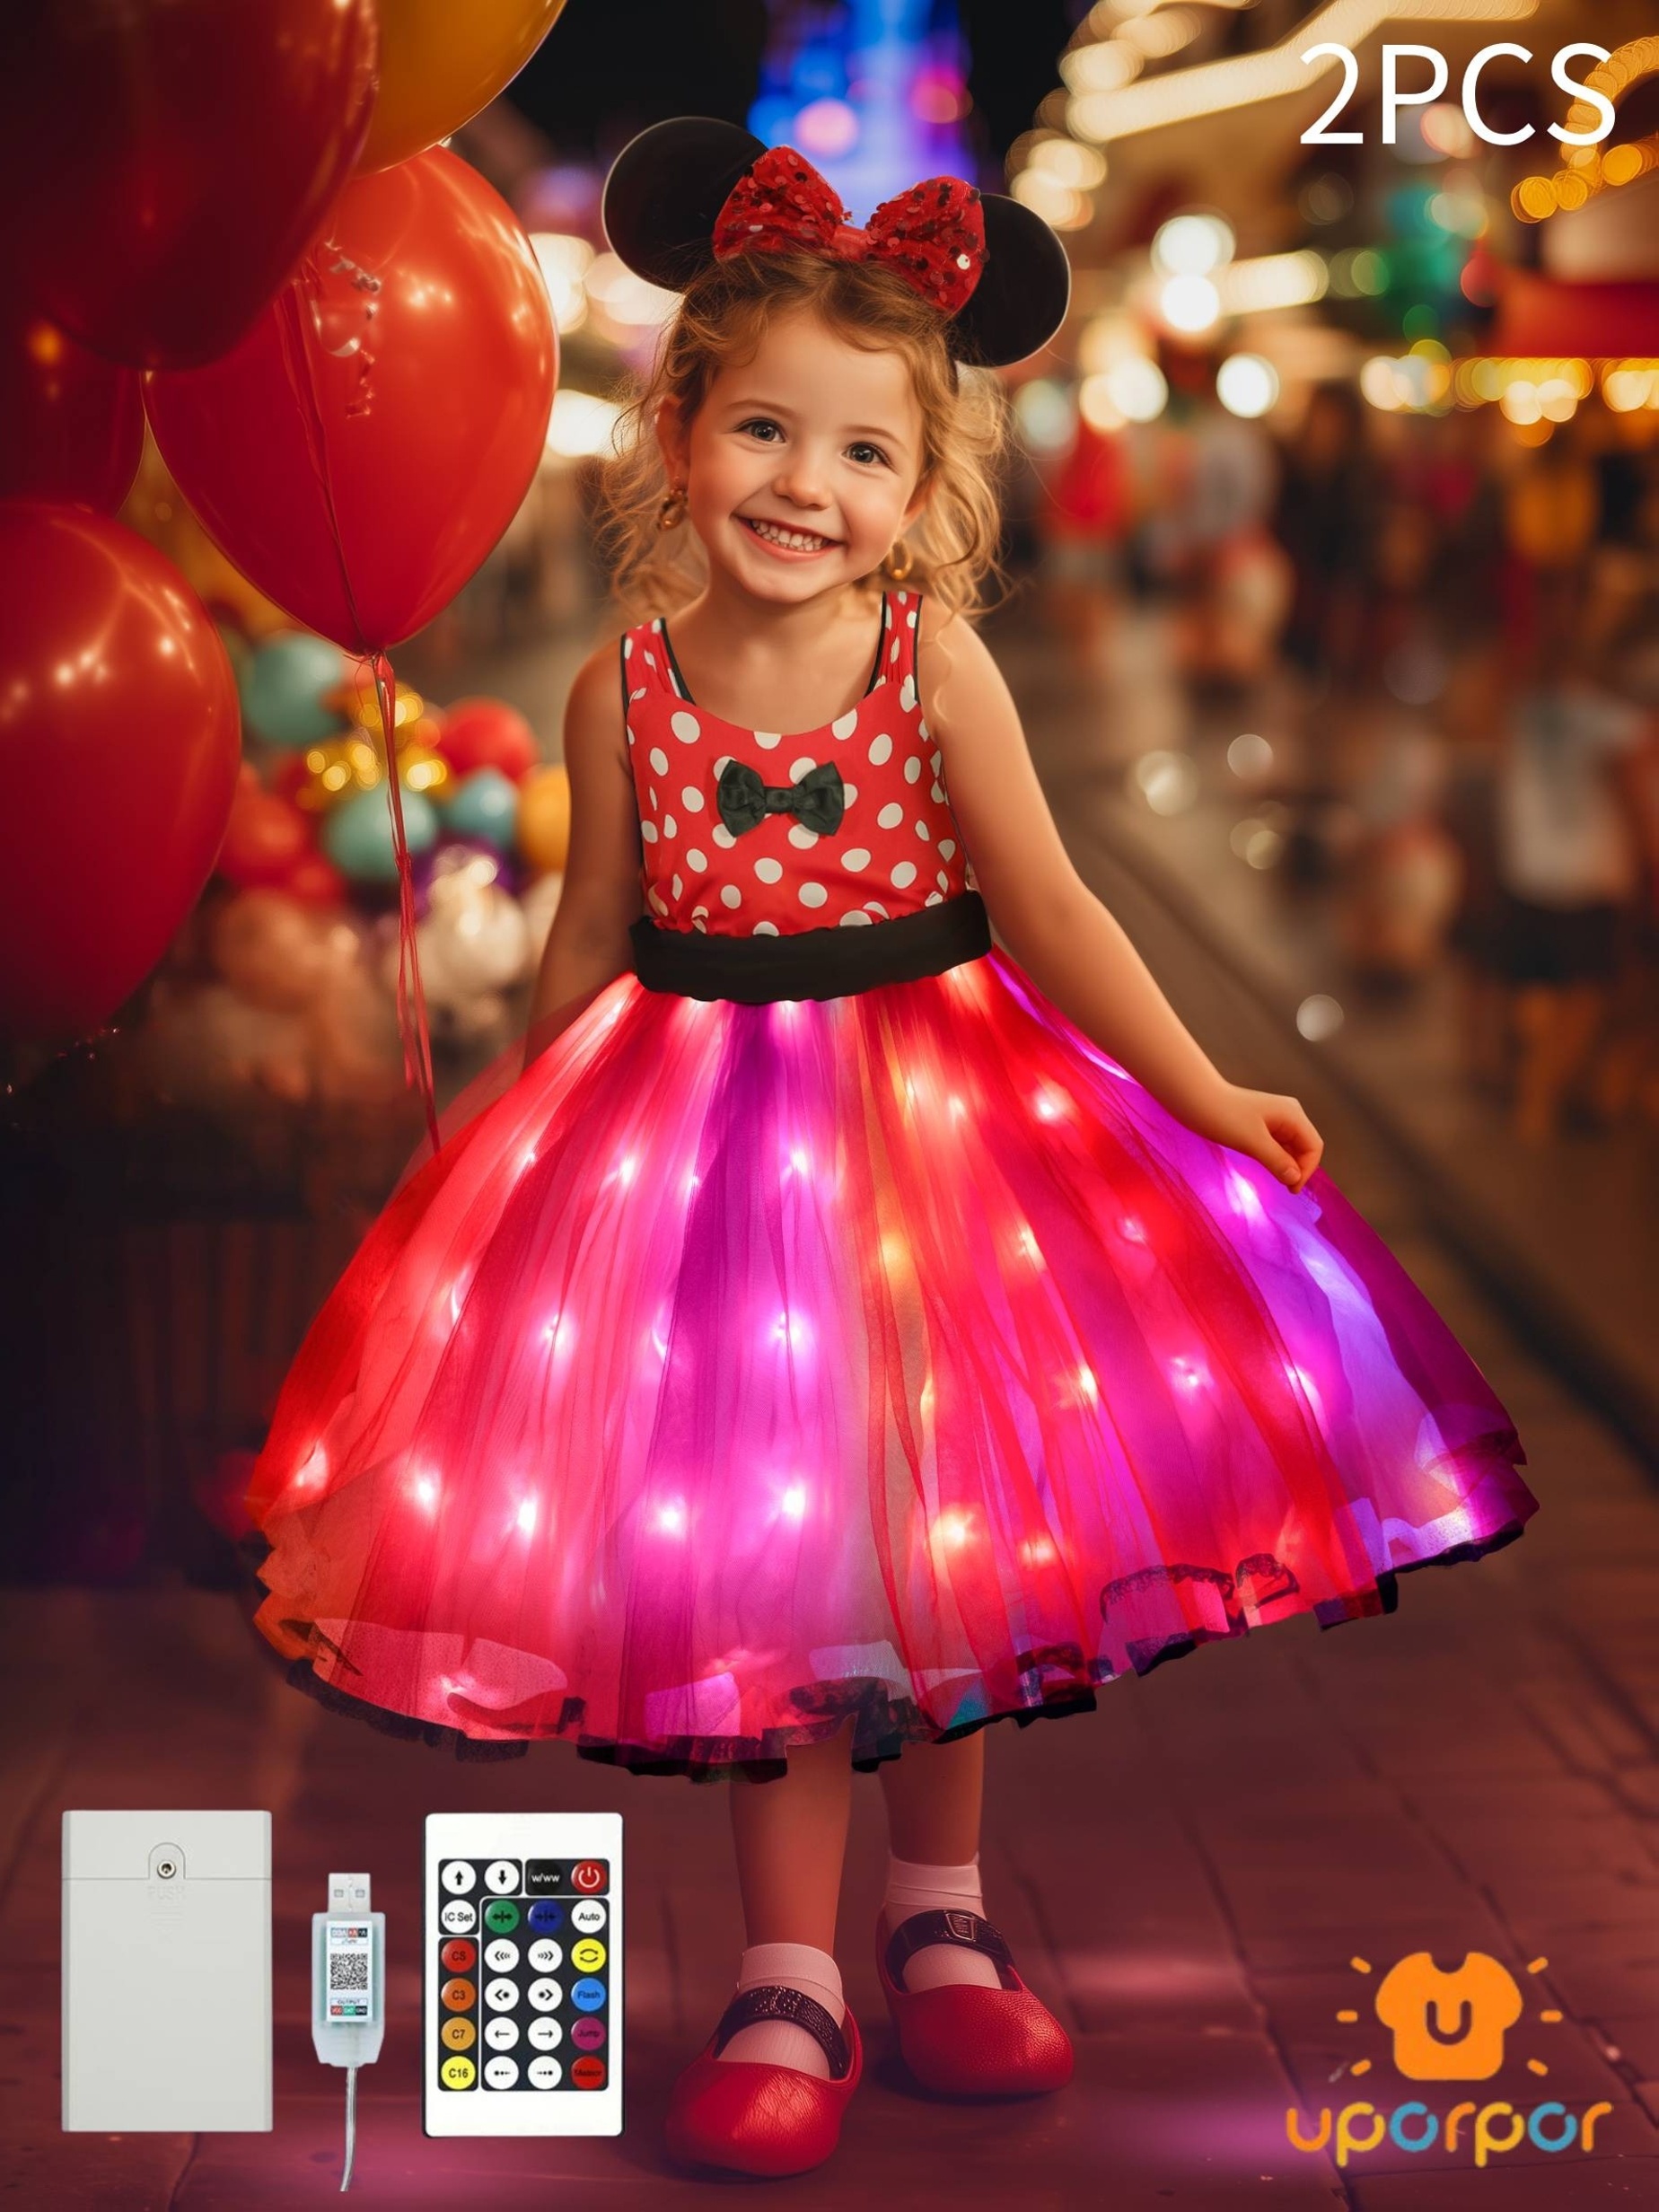Tap the yellow loop-cycle button on the remote
Viewport: 1659px width, 2212px height.
590,1956
